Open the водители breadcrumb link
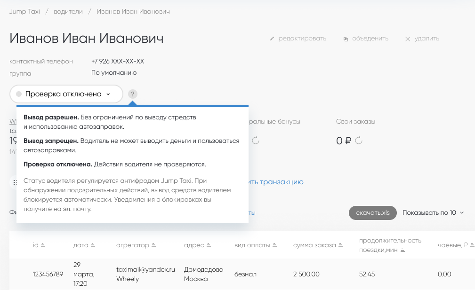Screen dimensions: 475x290 click(x=68, y=11)
